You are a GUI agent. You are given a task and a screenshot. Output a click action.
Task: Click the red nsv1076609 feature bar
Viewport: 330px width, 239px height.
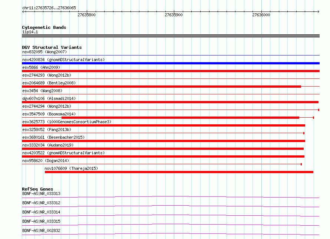[x=179, y=172]
